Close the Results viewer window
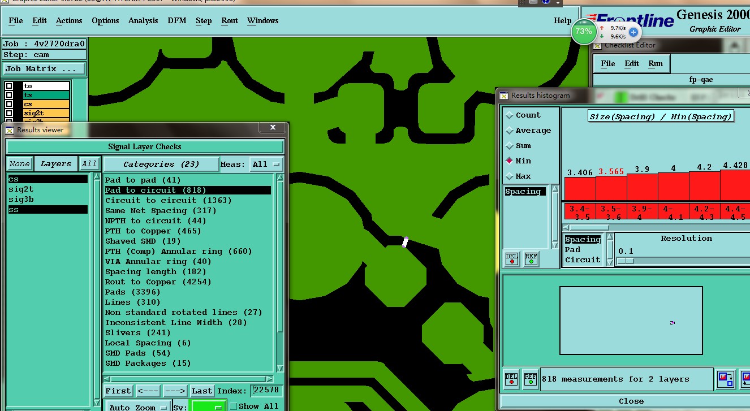 [x=273, y=128]
